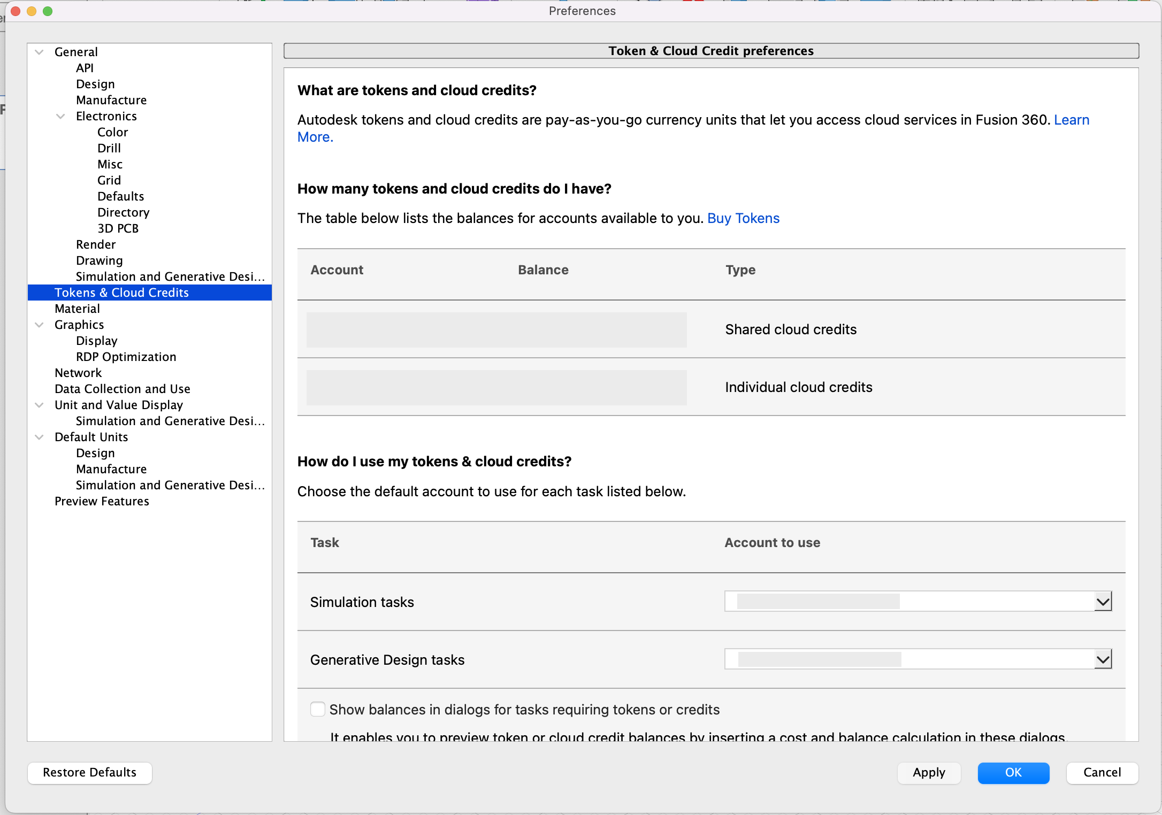Select the API preferences item
The width and height of the screenshot is (1162, 815).
pyautogui.click(x=85, y=68)
